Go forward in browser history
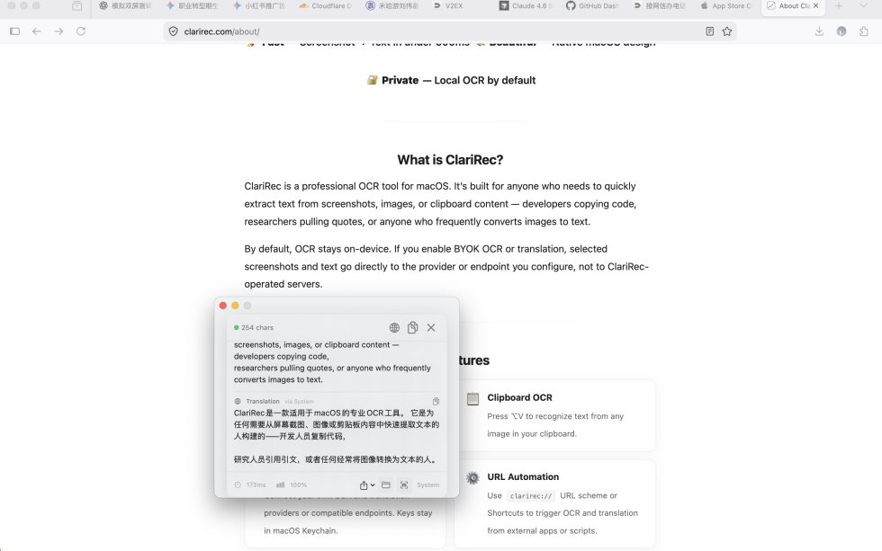This screenshot has height=551, width=882. tap(58, 31)
